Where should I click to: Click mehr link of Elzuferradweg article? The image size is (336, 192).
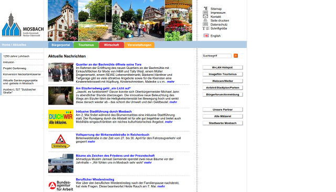pyautogui.click(x=173, y=102)
